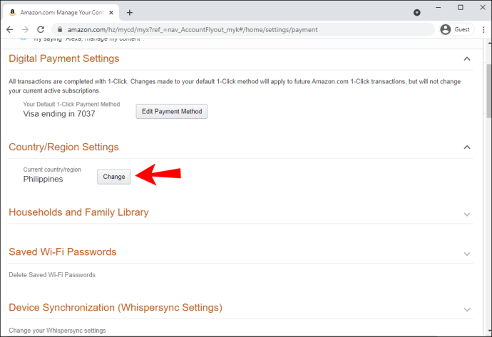Open the Saved Wi-Fi Passwords heading
Viewport: 492px width, 337px height.
pos(63,252)
